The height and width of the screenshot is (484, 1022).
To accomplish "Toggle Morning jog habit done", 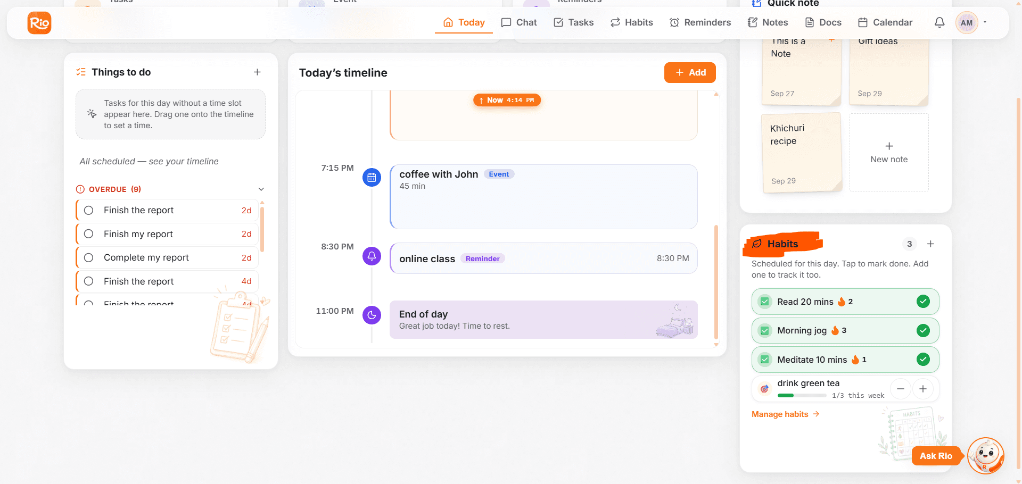I will click(x=924, y=330).
